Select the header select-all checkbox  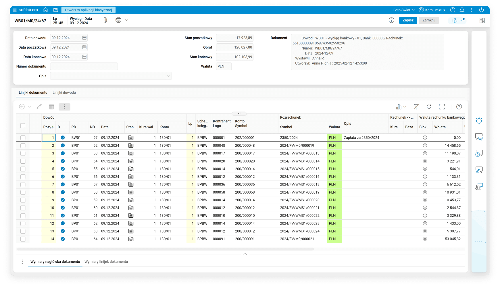coord(23,125)
